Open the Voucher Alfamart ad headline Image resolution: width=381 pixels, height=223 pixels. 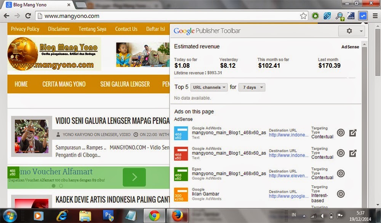coord(56,172)
